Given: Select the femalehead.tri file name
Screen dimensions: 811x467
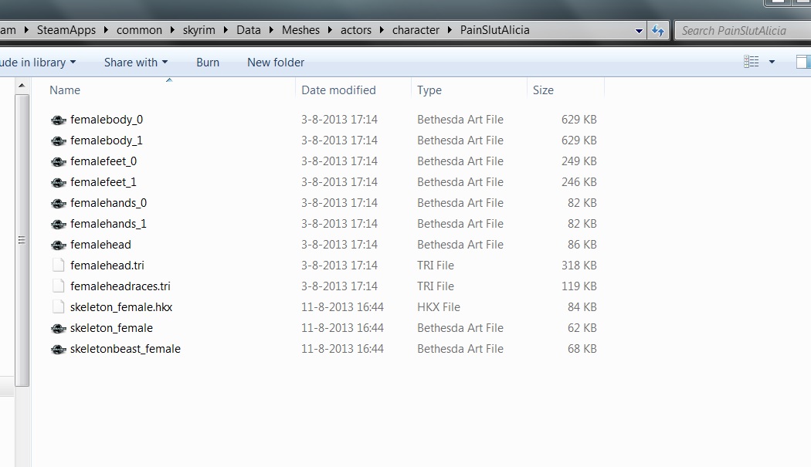Looking at the screenshot, I should click(107, 266).
